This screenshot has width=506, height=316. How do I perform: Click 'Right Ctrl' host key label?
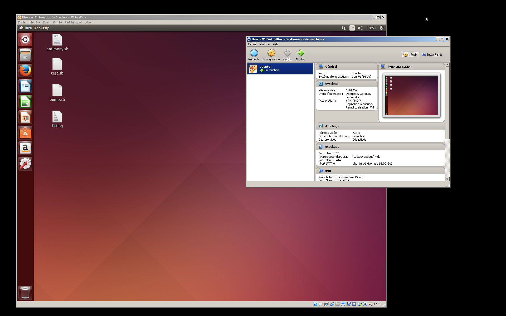pos(374,304)
